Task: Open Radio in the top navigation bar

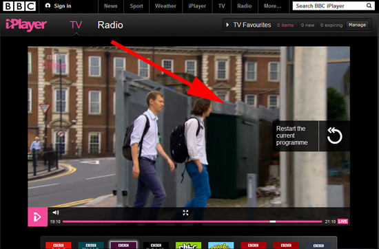Action: click(x=245, y=6)
